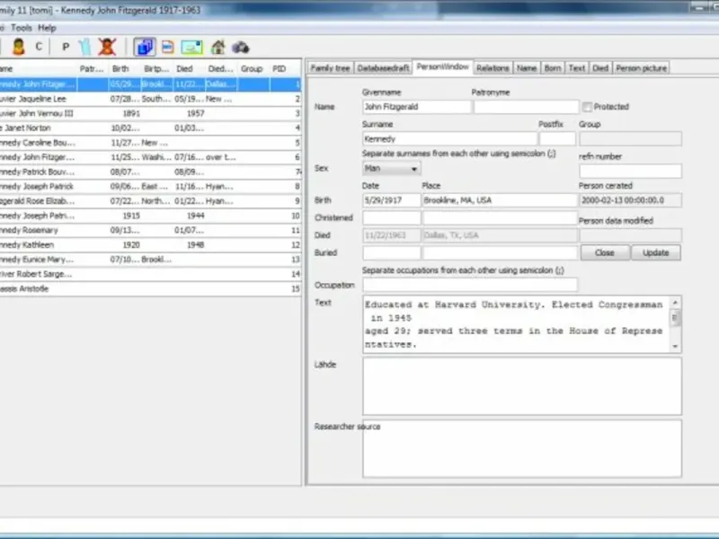This screenshot has height=539, width=719.
Task: Click the binoculars search icon
Action: [x=240, y=47]
